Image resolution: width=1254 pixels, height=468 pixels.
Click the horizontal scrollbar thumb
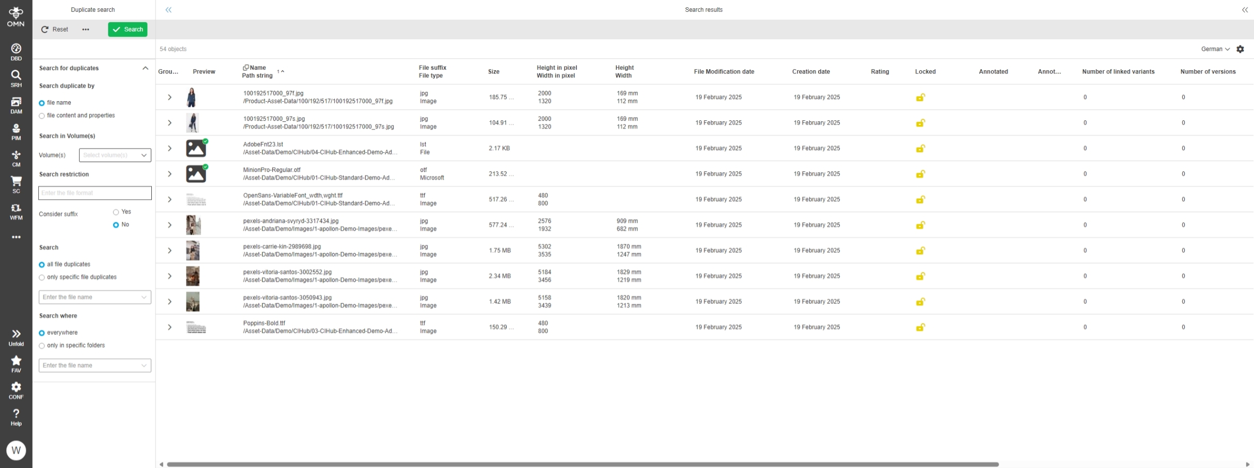point(583,464)
